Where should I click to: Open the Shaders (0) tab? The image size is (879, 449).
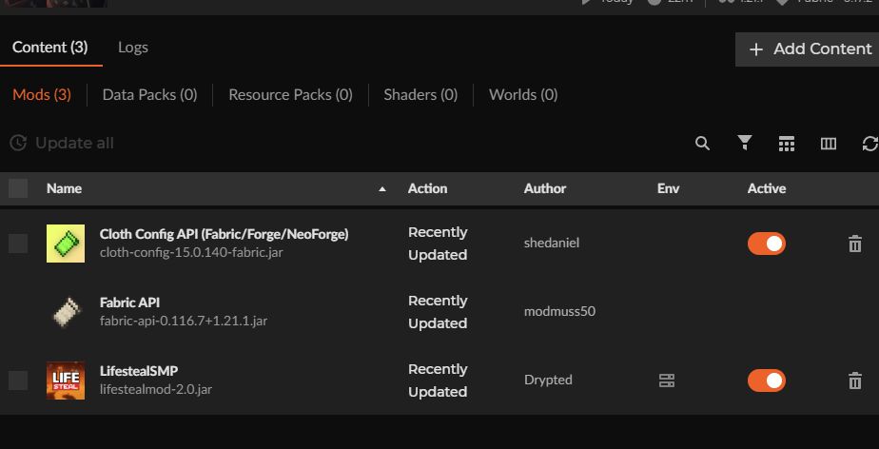[420, 95]
